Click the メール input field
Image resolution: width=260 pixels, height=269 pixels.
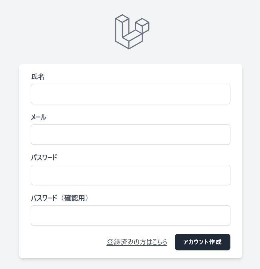[x=130, y=134]
